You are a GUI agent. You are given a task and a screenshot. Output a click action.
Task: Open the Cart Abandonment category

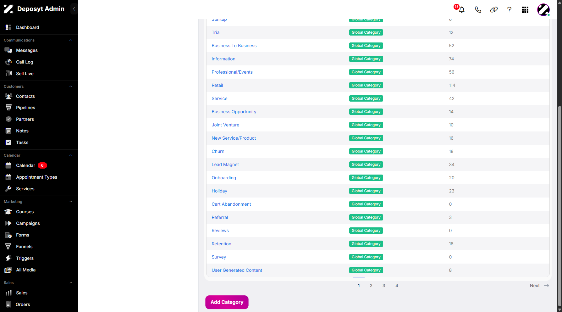point(231,204)
